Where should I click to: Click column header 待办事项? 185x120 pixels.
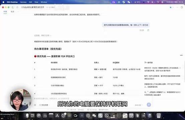click(x=54, y=63)
